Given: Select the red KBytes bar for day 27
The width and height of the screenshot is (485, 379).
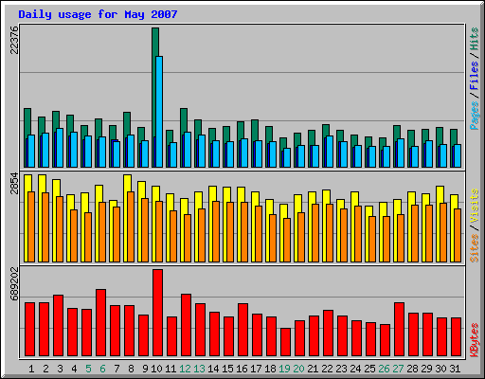Looking at the screenshot, I should (399, 329).
